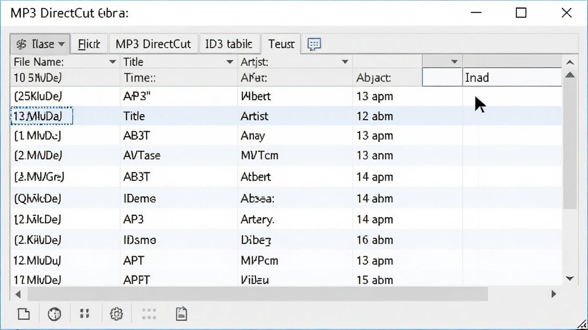Open the Ilase dropdown button
The image size is (588, 330).
point(40,44)
